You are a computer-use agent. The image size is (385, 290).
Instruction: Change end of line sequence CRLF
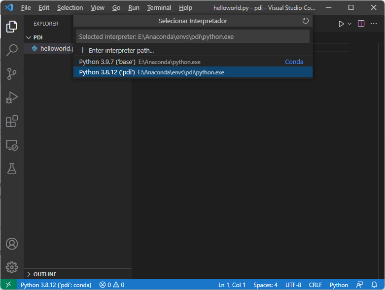click(x=315, y=285)
